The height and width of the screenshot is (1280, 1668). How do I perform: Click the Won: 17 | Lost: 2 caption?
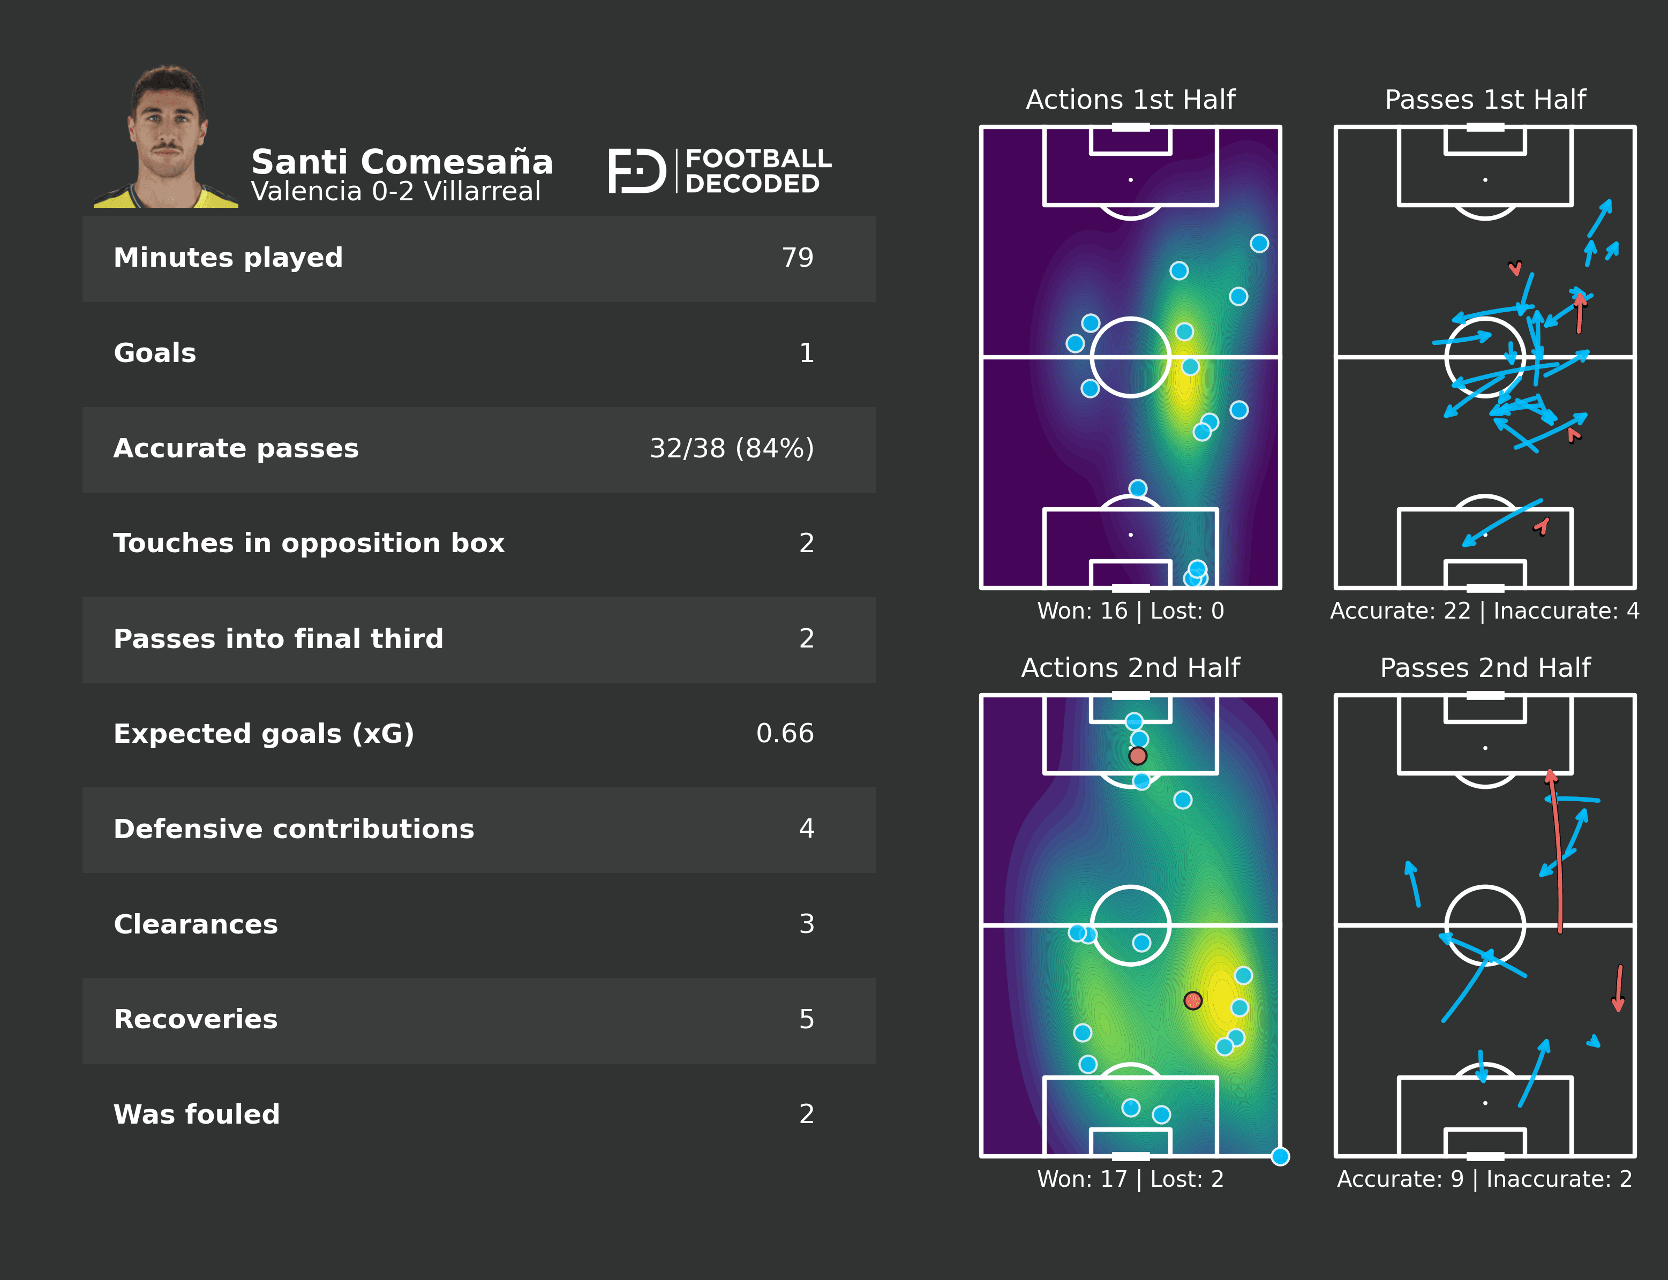pos(1130,1179)
